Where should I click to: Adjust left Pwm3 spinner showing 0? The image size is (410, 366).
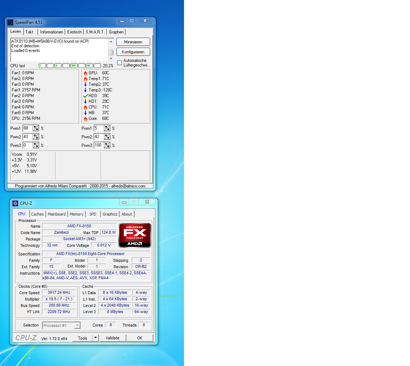coord(36,145)
